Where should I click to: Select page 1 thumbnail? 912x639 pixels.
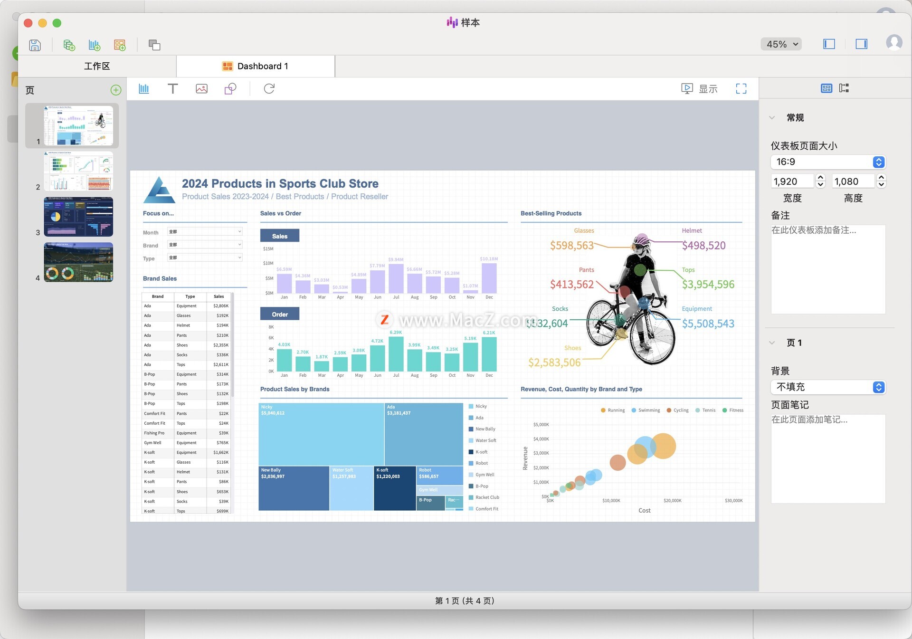coord(78,125)
